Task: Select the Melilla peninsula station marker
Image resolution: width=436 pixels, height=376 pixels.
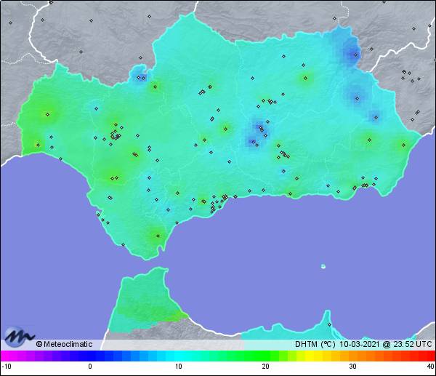Action: (329, 324)
